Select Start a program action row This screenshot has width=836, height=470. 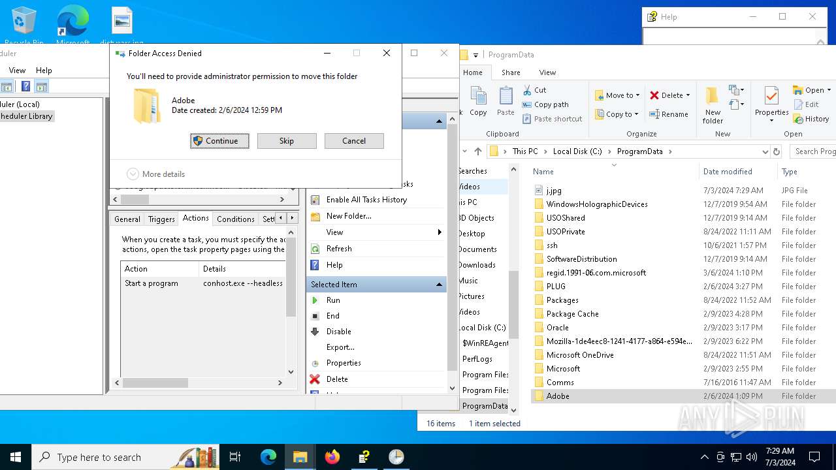pyautogui.click(x=203, y=283)
